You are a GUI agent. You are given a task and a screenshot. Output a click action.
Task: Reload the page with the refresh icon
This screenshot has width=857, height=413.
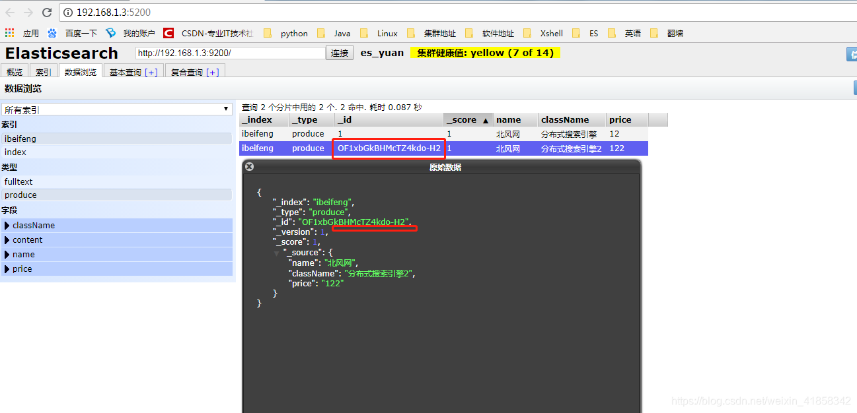coord(47,13)
